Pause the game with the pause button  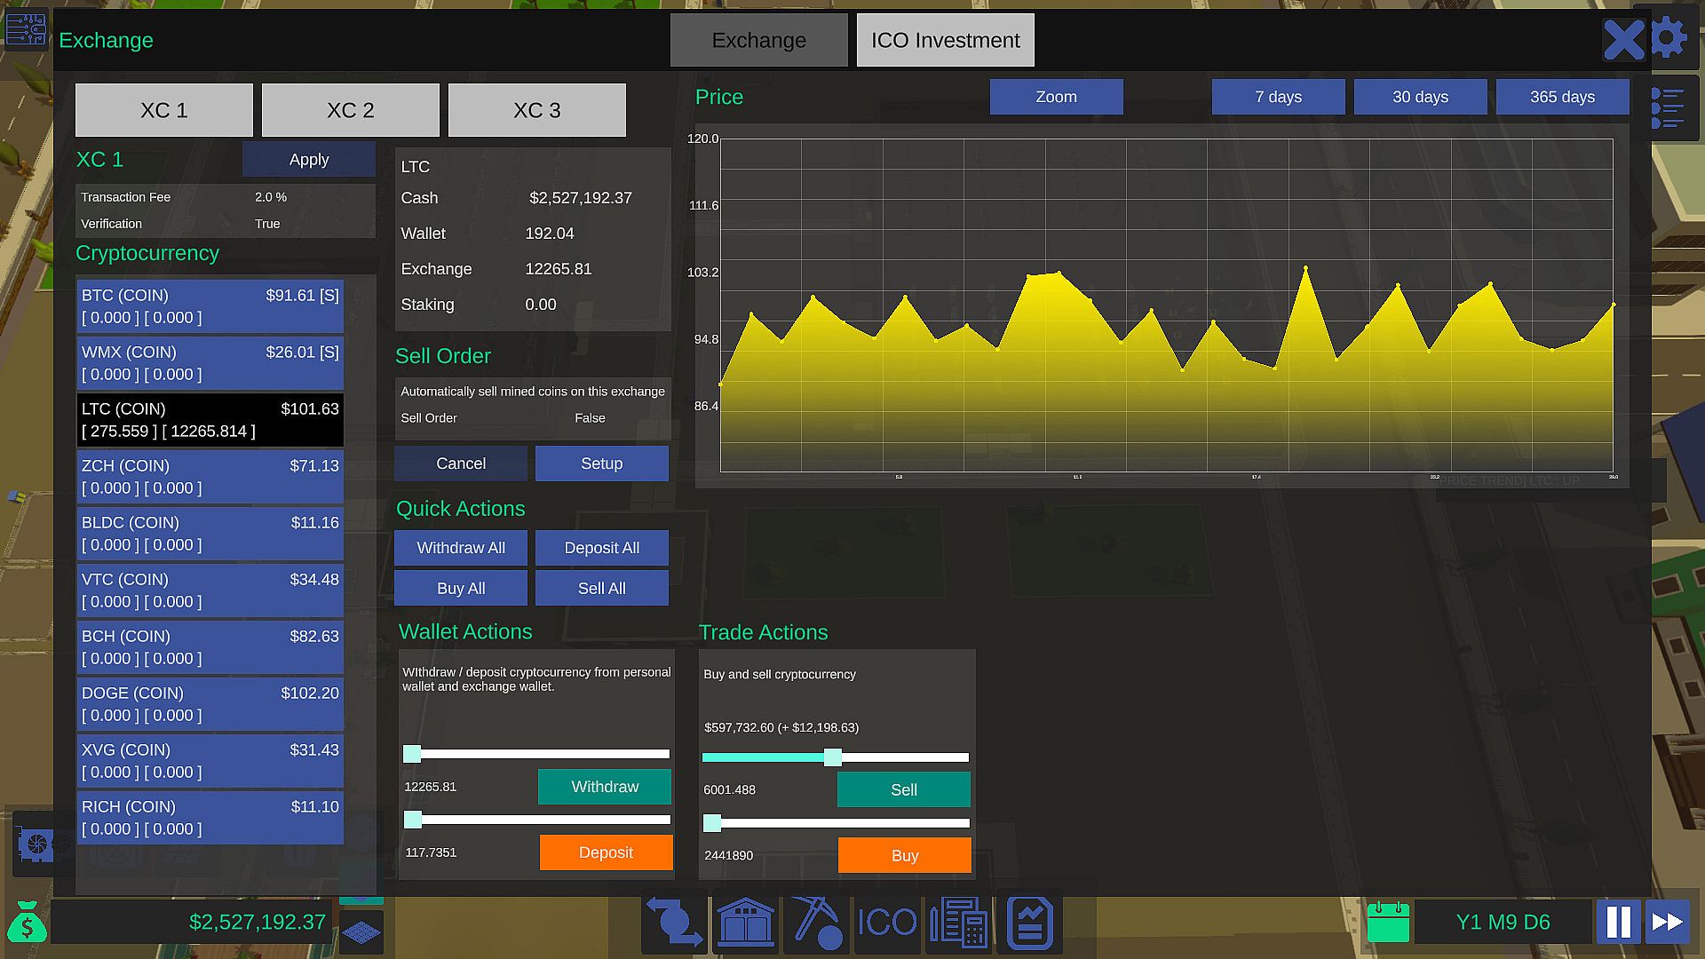tap(1618, 923)
